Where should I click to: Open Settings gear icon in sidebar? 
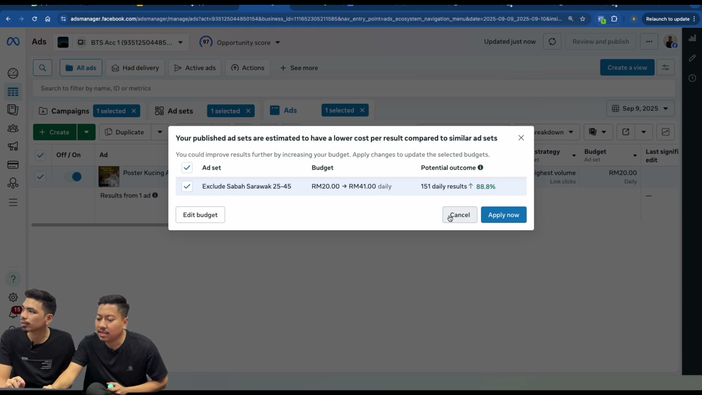click(13, 297)
